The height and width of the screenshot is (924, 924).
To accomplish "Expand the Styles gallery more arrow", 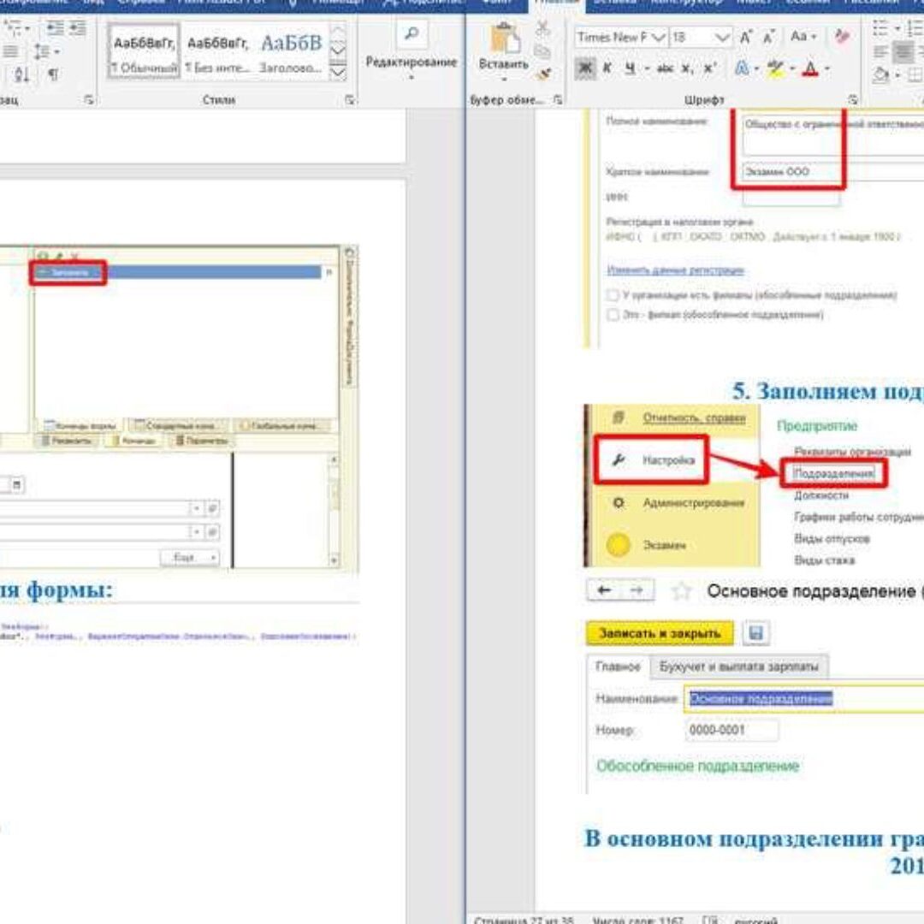I will 338,73.
